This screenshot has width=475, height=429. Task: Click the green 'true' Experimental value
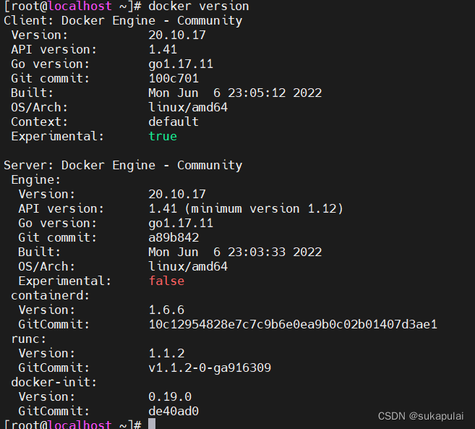(163, 136)
